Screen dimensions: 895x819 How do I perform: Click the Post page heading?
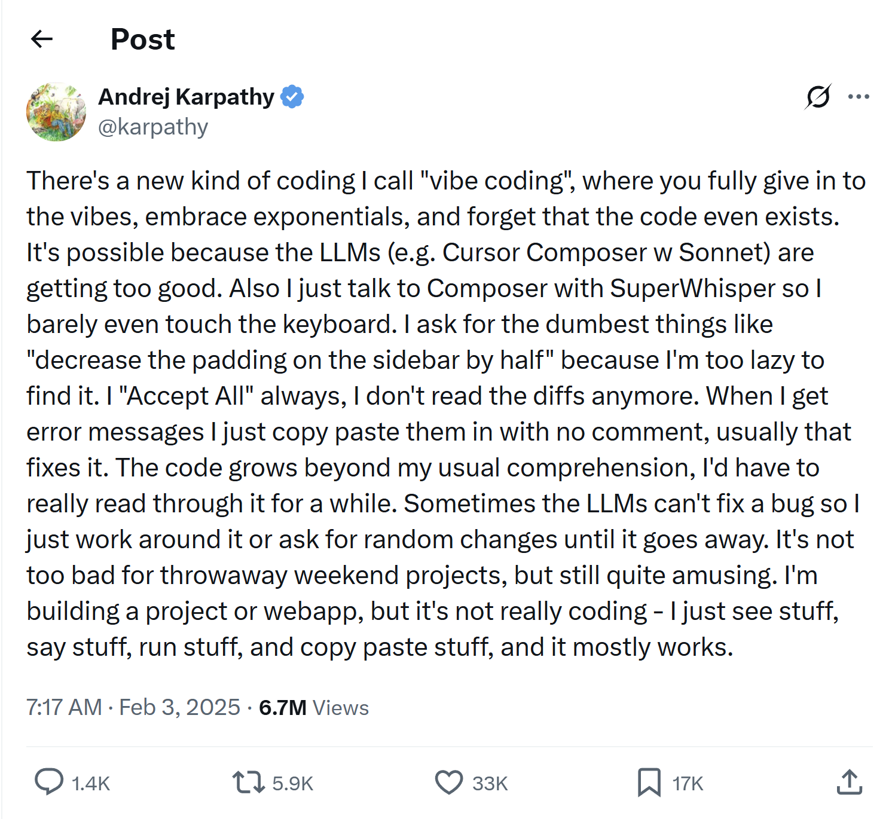point(142,39)
